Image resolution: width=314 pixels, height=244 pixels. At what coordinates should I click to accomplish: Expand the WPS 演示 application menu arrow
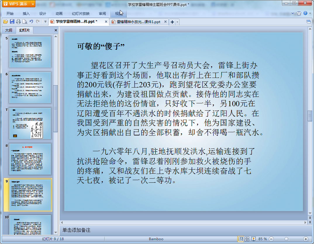33,4
